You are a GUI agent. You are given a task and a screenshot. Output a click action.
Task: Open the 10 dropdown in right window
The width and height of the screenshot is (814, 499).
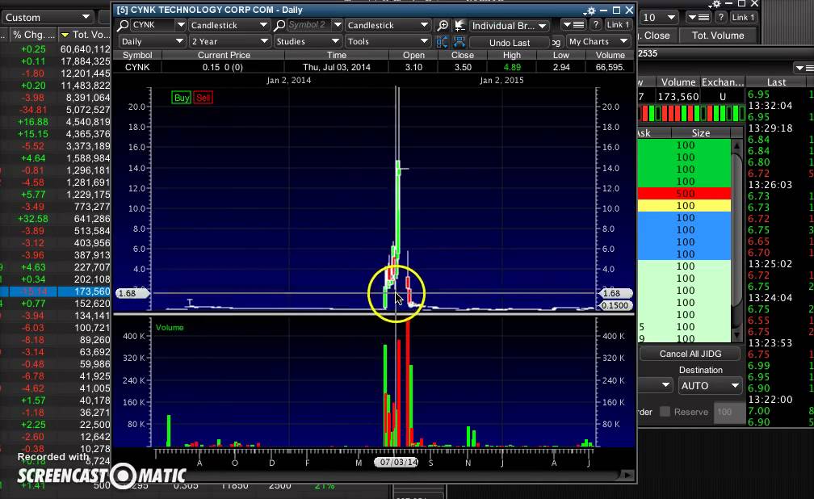[x=659, y=17]
